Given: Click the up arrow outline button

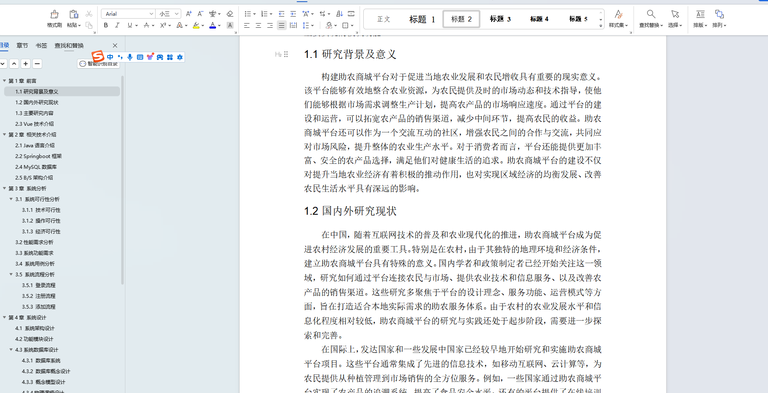Looking at the screenshot, I should click(14, 64).
